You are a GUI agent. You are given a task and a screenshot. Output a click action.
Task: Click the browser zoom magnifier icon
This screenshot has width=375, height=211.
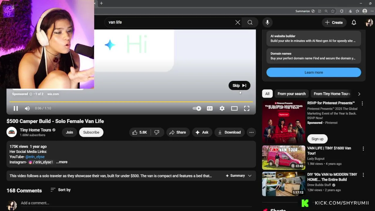[x=326, y=11]
